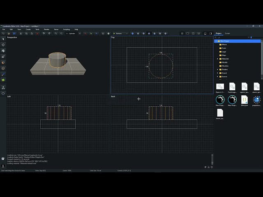
Task: Click the hierarchy nodes sidebar icon
Action: click(3, 87)
